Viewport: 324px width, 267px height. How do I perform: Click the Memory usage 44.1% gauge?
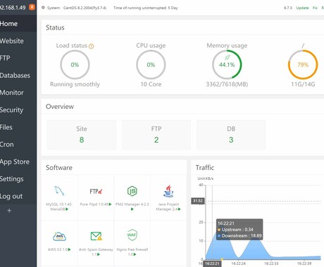click(227, 65)
